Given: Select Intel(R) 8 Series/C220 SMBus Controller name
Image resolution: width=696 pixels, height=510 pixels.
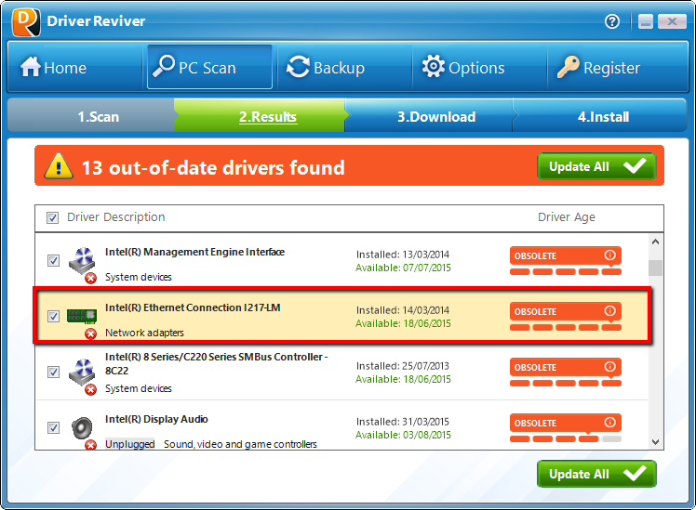Looking at the screenshot, I should [216, 364].
